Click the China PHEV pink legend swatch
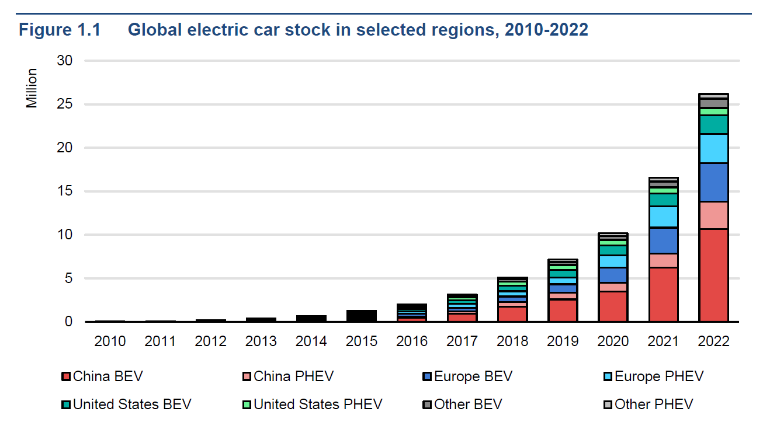This screenshot has width=763, height=422. [247, 377]
